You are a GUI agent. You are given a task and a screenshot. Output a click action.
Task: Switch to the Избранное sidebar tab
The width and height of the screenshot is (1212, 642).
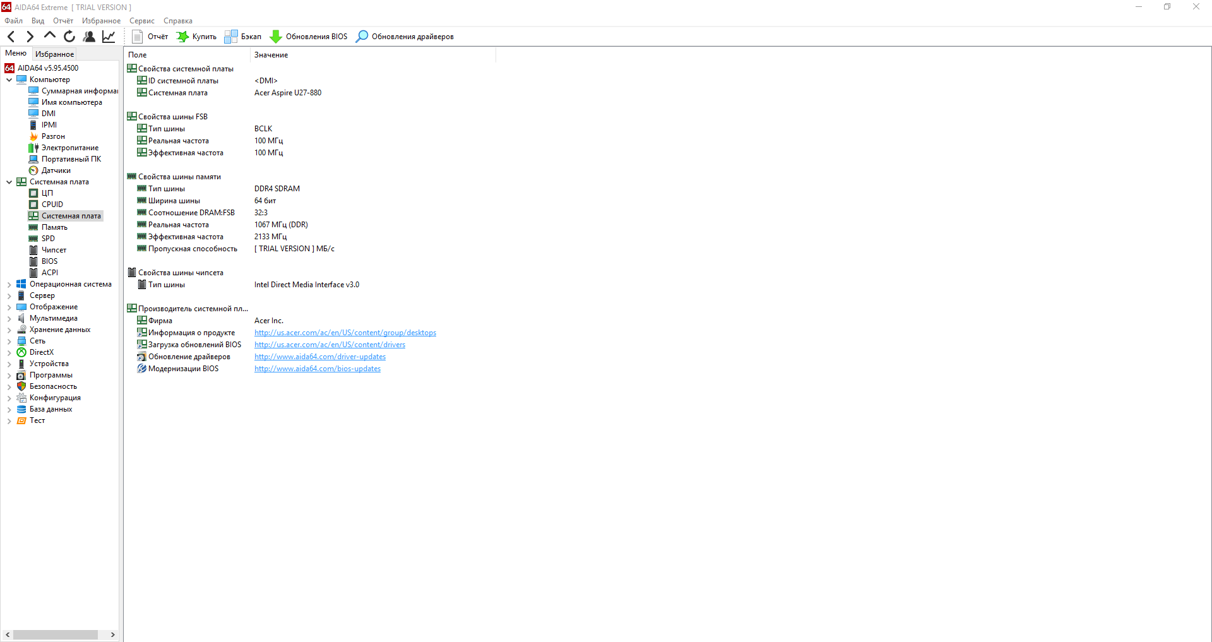point(54,54)
